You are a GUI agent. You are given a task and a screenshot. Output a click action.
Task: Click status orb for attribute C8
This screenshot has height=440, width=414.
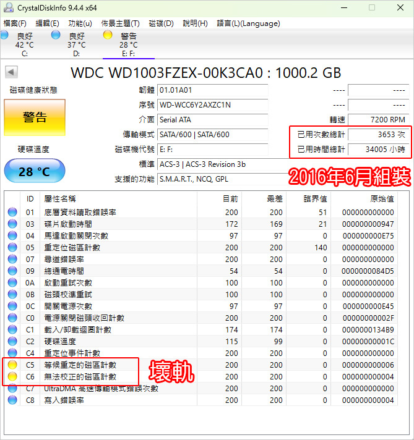pyautogui.click(x=12, y=400)
